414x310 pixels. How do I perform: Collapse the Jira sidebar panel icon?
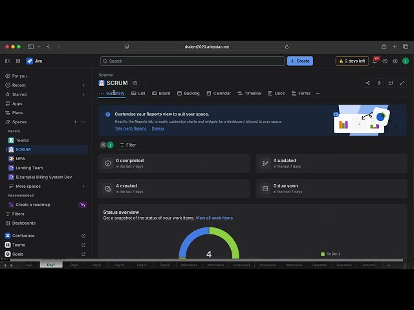click(x=8, y=61)
